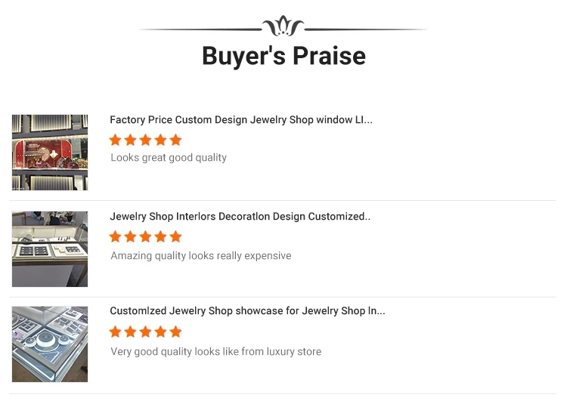Open the jewelry display counter thumbnail in second review

coord(50,249)
